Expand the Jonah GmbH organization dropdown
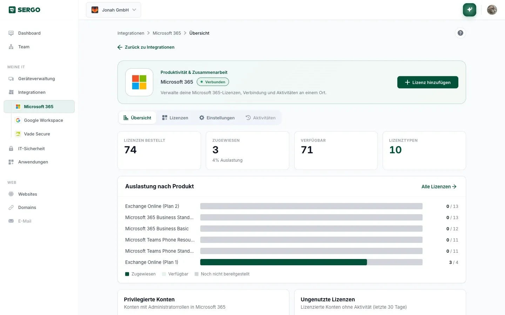The width and height of the screenshot is (505, 315). click(113, 10)
